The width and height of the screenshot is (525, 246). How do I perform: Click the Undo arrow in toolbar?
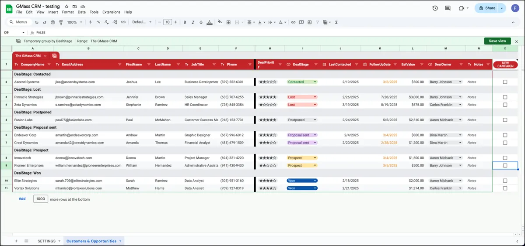tap(37, 22)
